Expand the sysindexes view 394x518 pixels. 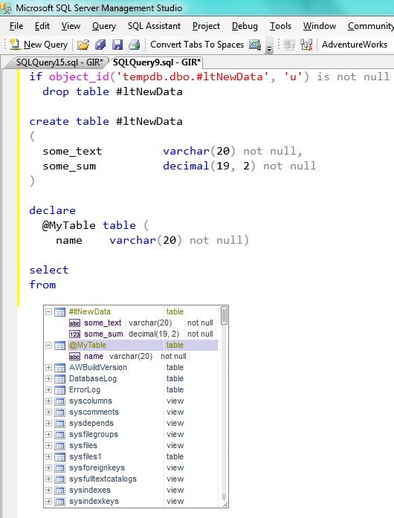coord(48,491)
